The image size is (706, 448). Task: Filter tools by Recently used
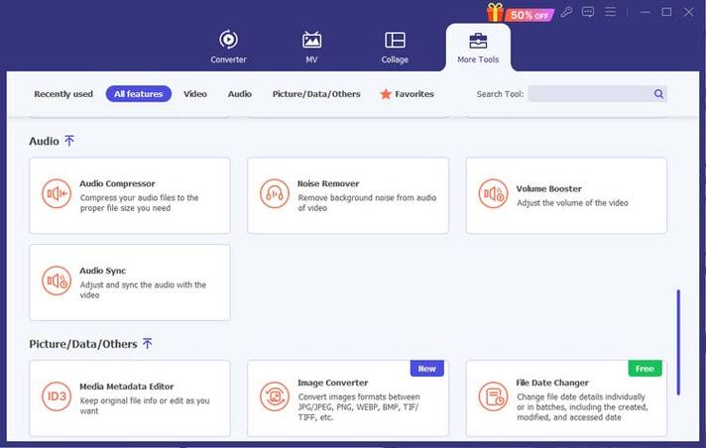coord(63,94)
